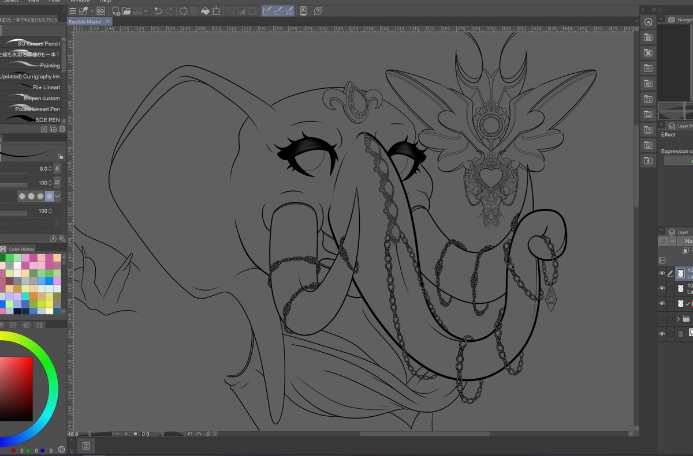Close the Ruzelda Master canvas tab

click(107, 21)
